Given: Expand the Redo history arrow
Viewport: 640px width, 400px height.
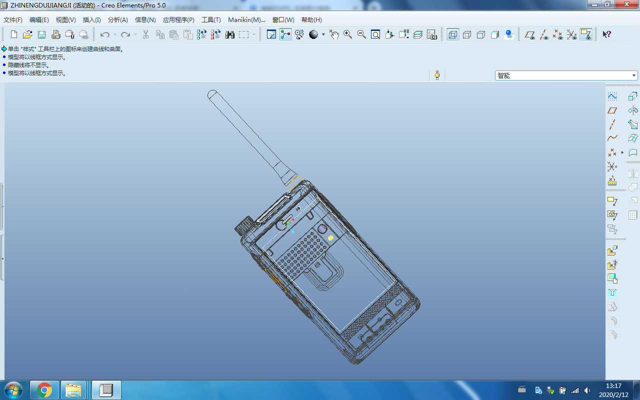Looking at the screenshot, I should click(x=135, y=34).
